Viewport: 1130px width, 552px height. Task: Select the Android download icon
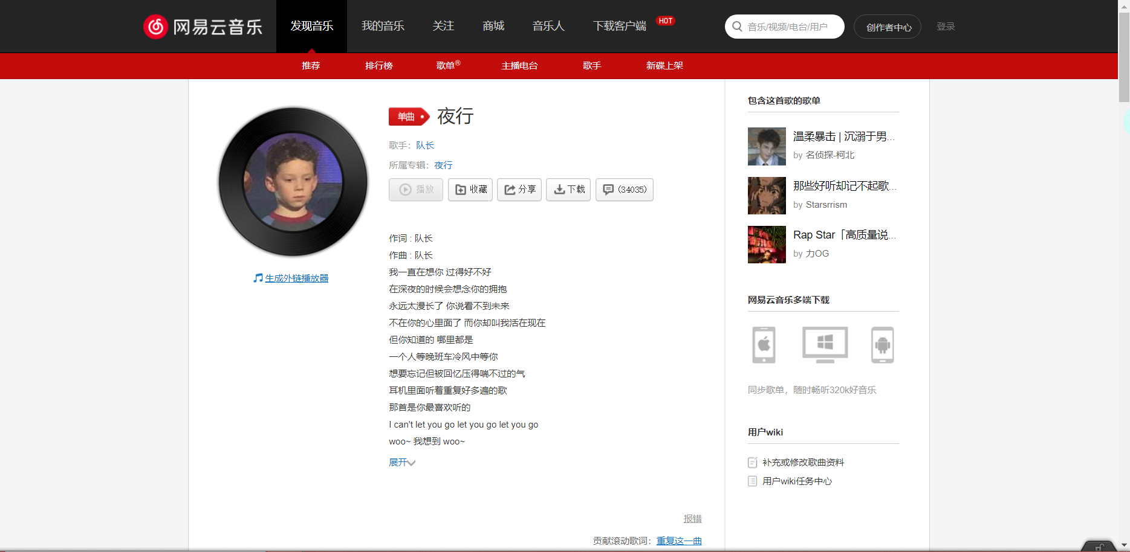[882, 345]
